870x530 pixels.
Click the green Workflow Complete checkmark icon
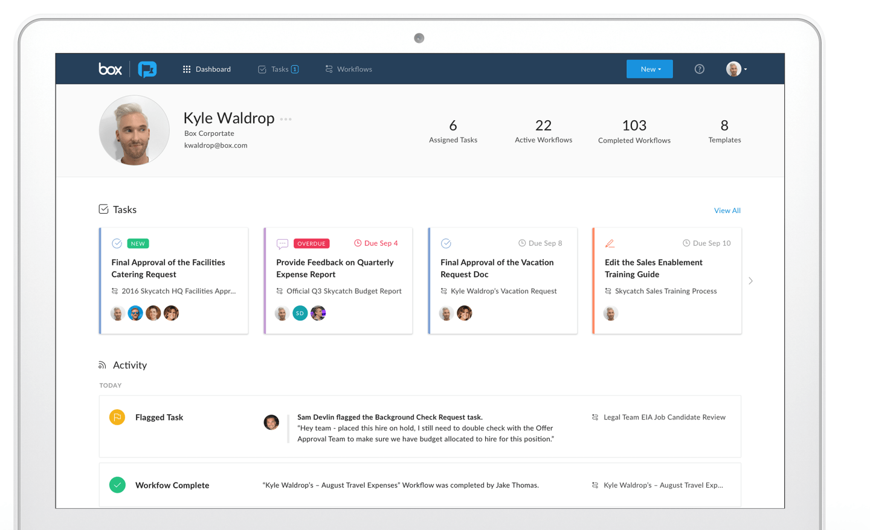click(117, 485)
